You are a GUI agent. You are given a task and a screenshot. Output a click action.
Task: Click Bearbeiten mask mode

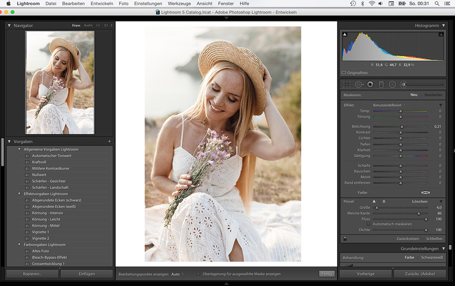433,95
